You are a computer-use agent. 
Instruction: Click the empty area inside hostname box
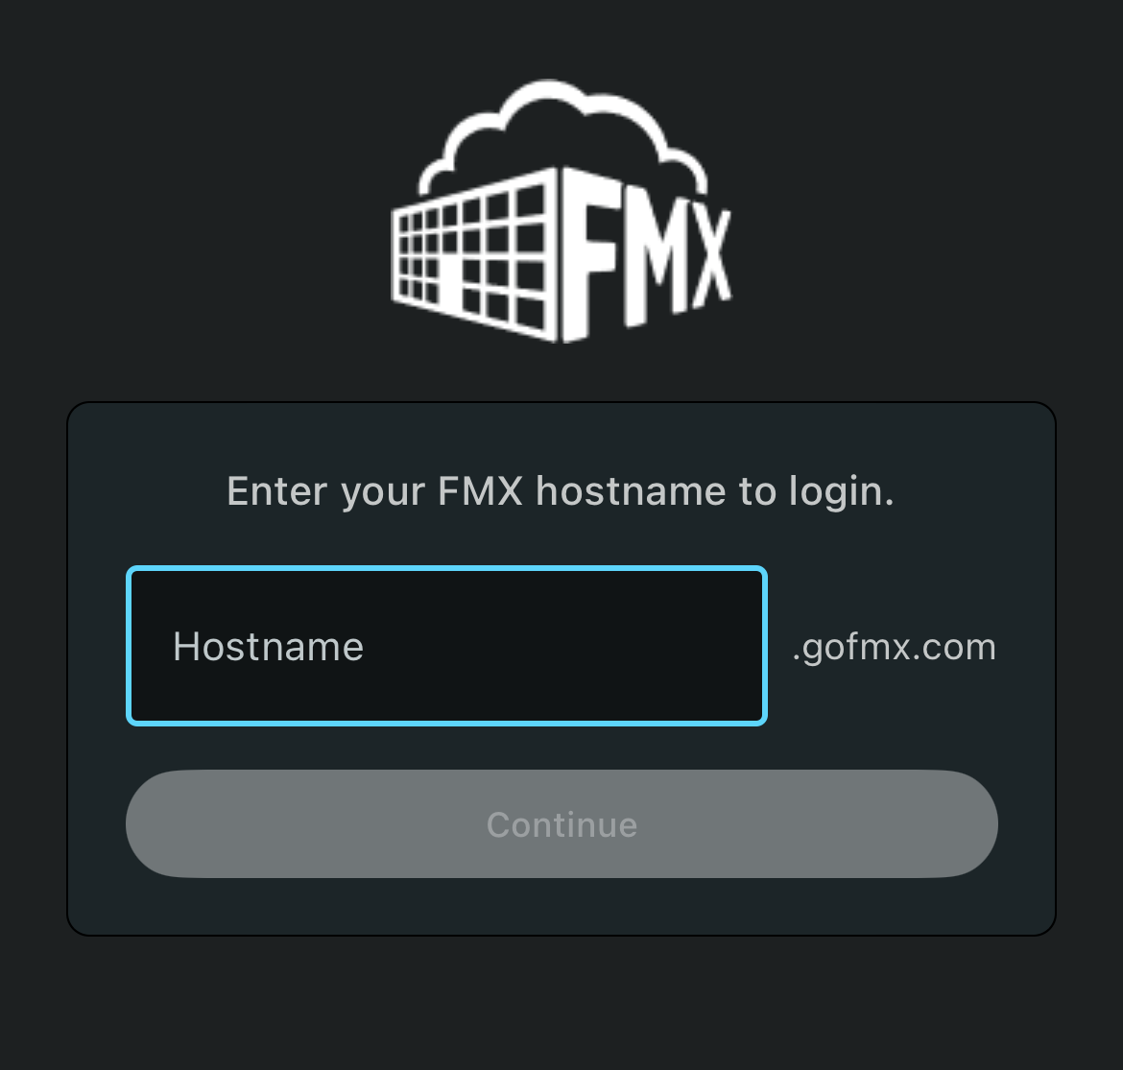click(x=565, y=646)
